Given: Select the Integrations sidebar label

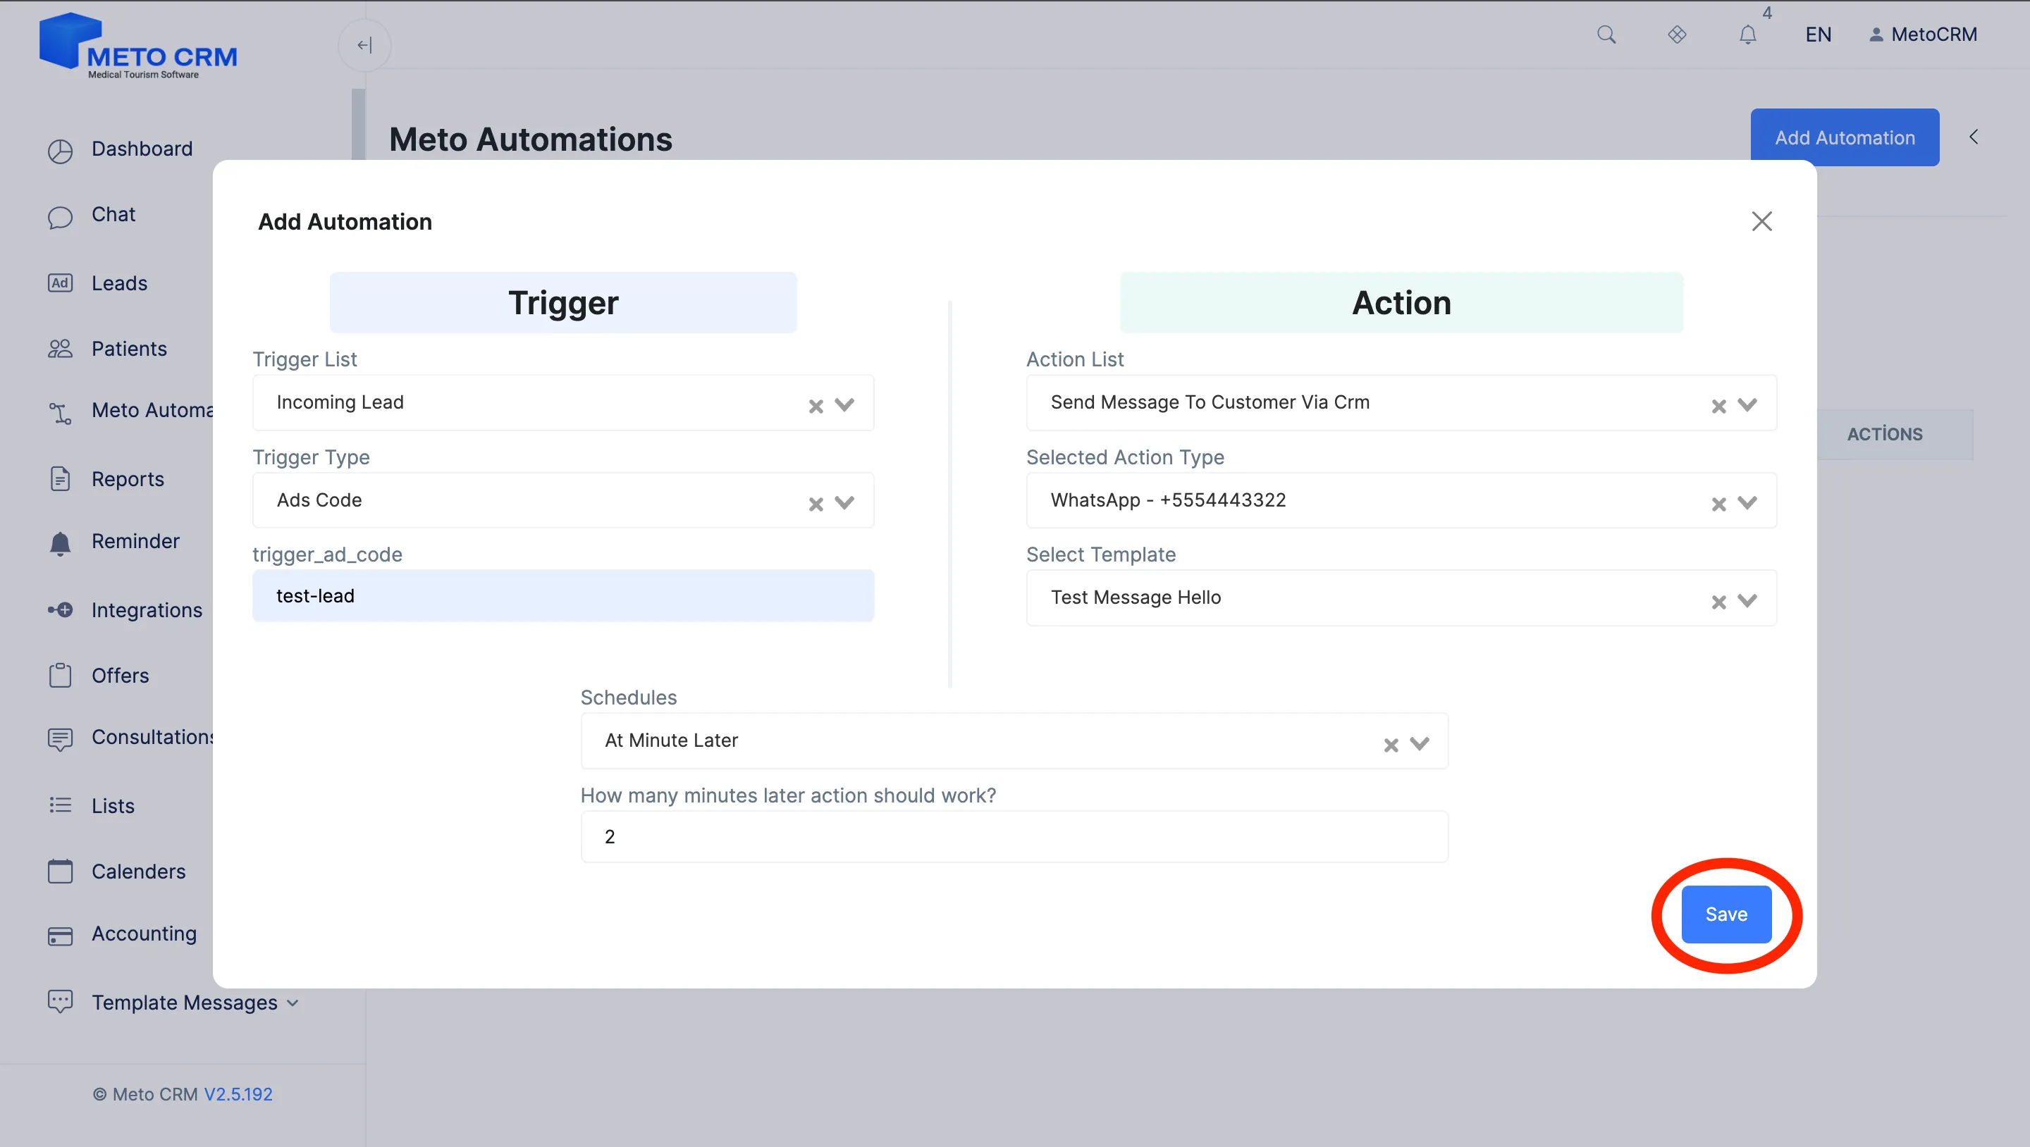Looking at the screenshot, I should coord(147,609).
